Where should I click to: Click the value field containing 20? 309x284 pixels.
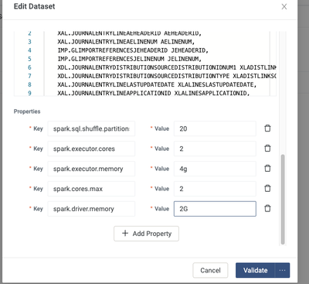tap(215, 128)
